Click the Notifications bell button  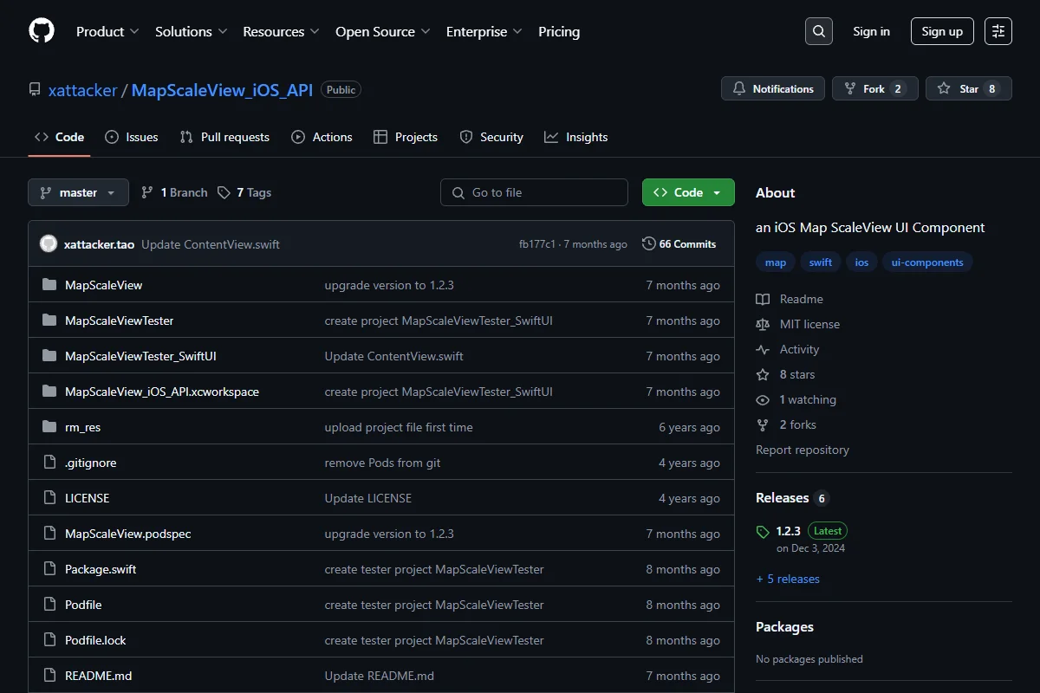tap(773, 88)
